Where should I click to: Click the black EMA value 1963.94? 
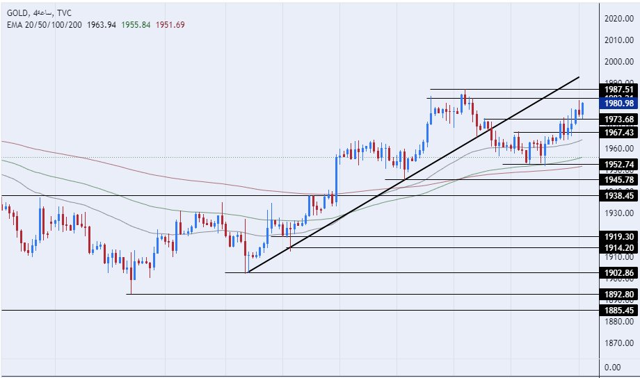[x=101, y=24]
